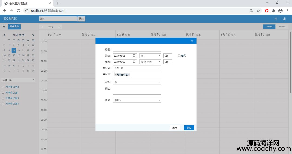Navigate to the previous week arrow
292x154 pixels.
[42, 27]
